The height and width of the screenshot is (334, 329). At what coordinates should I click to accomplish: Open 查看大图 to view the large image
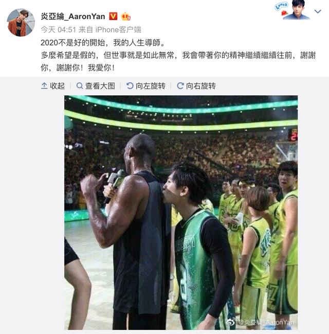pyautogui.click(x=100, y=86)
